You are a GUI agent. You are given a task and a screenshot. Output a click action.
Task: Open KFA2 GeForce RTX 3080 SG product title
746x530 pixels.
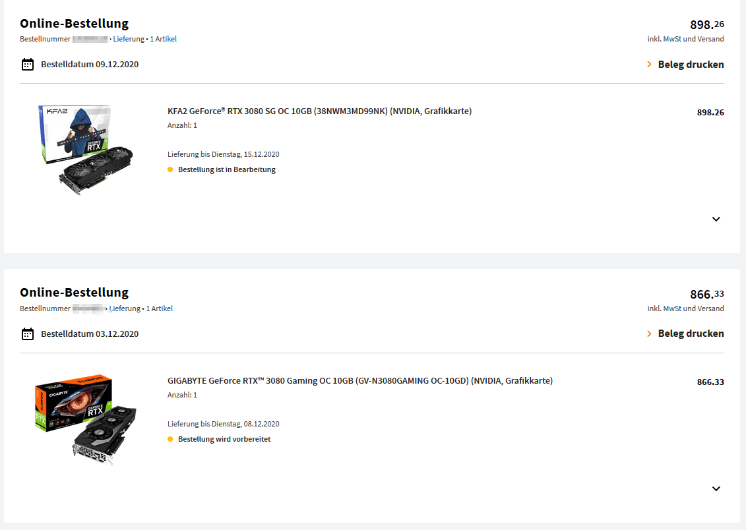(319, 111)
